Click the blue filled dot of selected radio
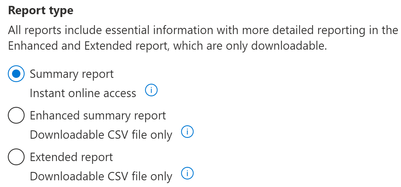The image size is (401, 187). click(x=16, y=74)
